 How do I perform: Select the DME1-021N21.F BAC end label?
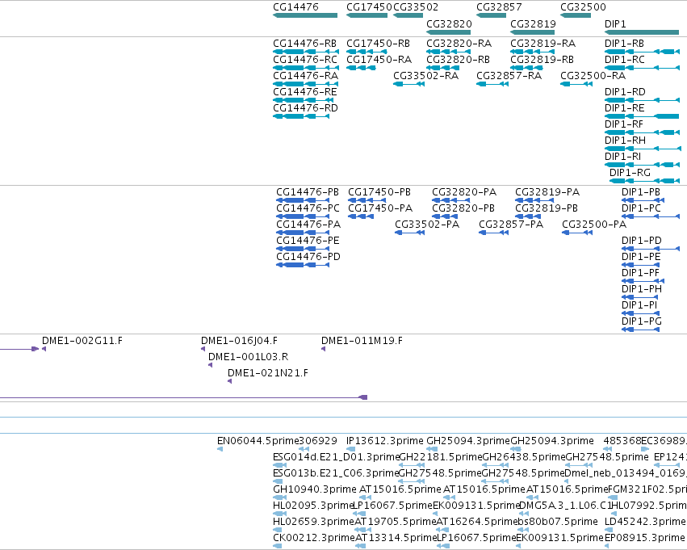pyautogui.click(x=268, y=373)
